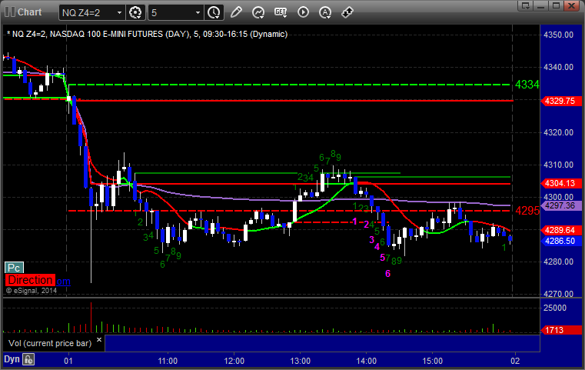Click the Chart grip icon in title

click(10, 12)
